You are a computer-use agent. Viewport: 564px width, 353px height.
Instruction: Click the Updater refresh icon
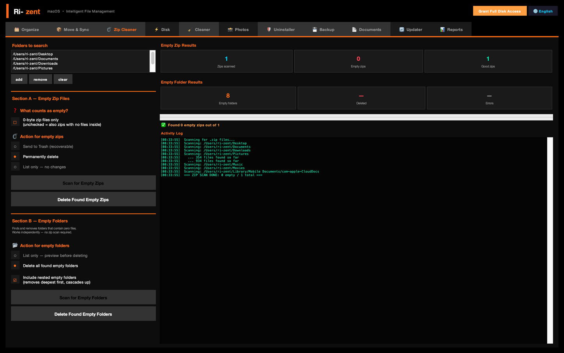click(402, 30)
